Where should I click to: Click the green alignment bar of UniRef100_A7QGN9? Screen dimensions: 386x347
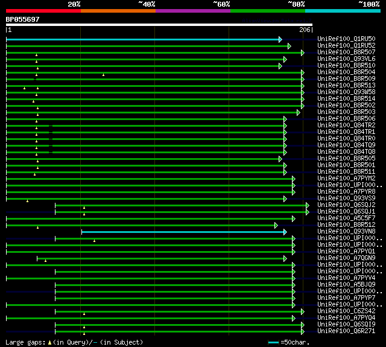pos(160,258)
